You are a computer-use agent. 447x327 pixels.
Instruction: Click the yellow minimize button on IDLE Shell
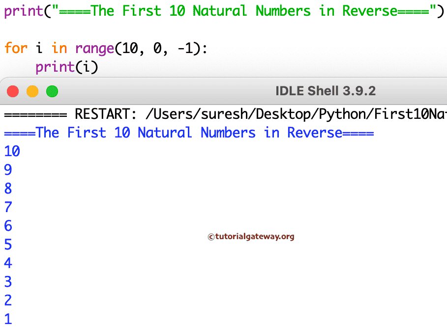32,91
